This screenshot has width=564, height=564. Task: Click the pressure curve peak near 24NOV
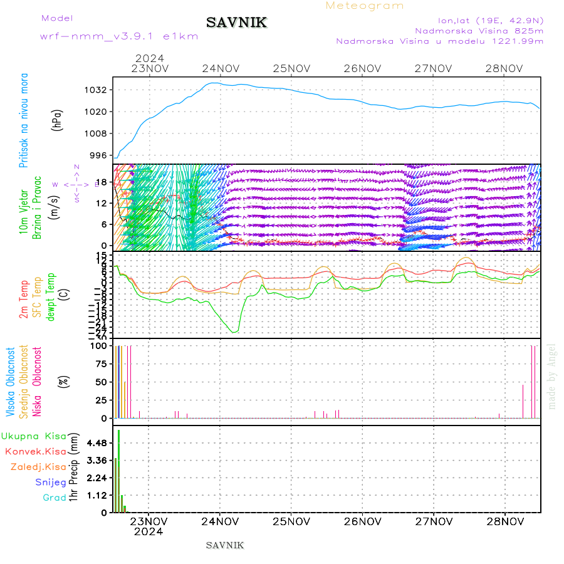[214, 83]
